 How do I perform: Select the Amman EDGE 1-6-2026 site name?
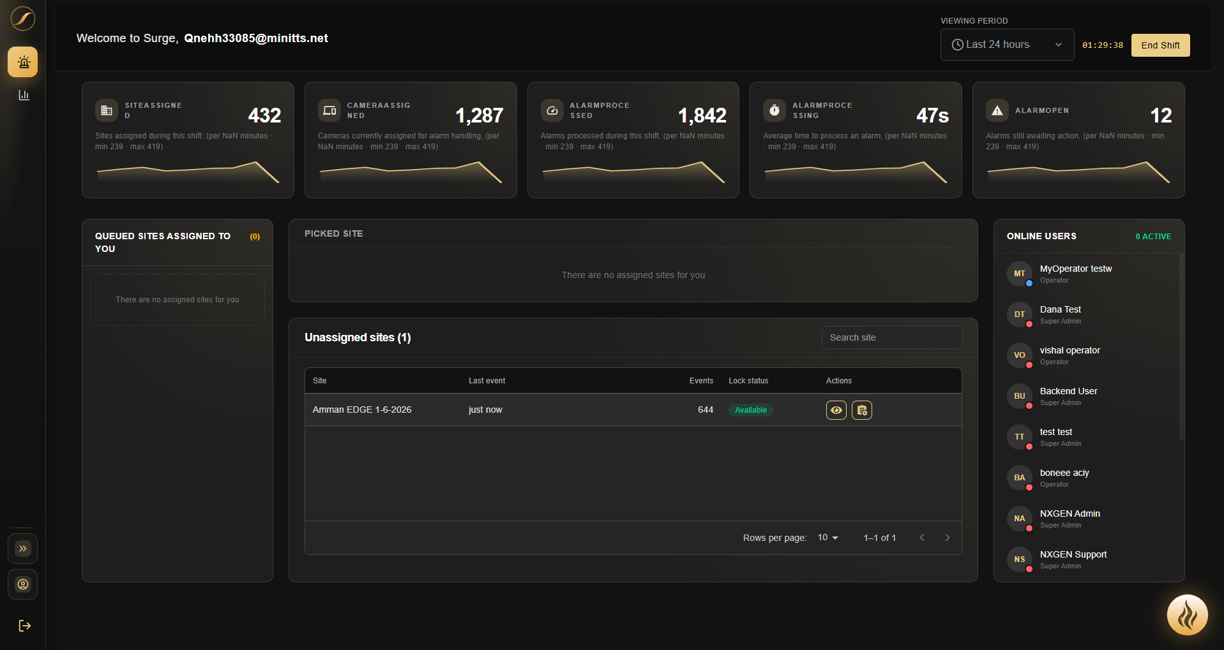362,410
